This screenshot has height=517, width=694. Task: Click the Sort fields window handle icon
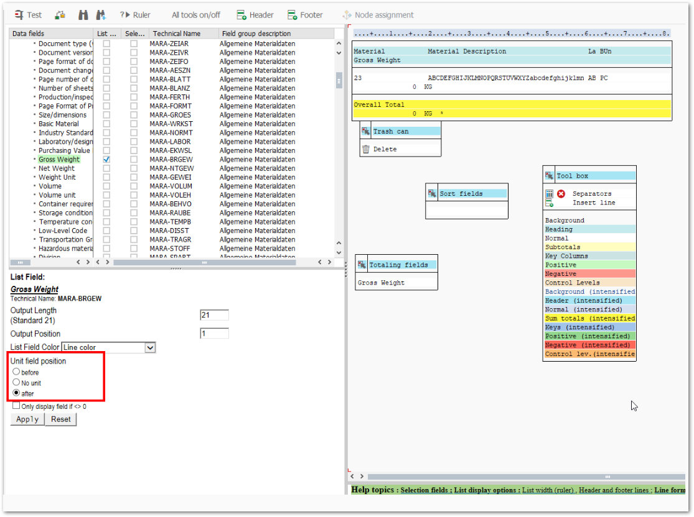click(x=432, y=193)
